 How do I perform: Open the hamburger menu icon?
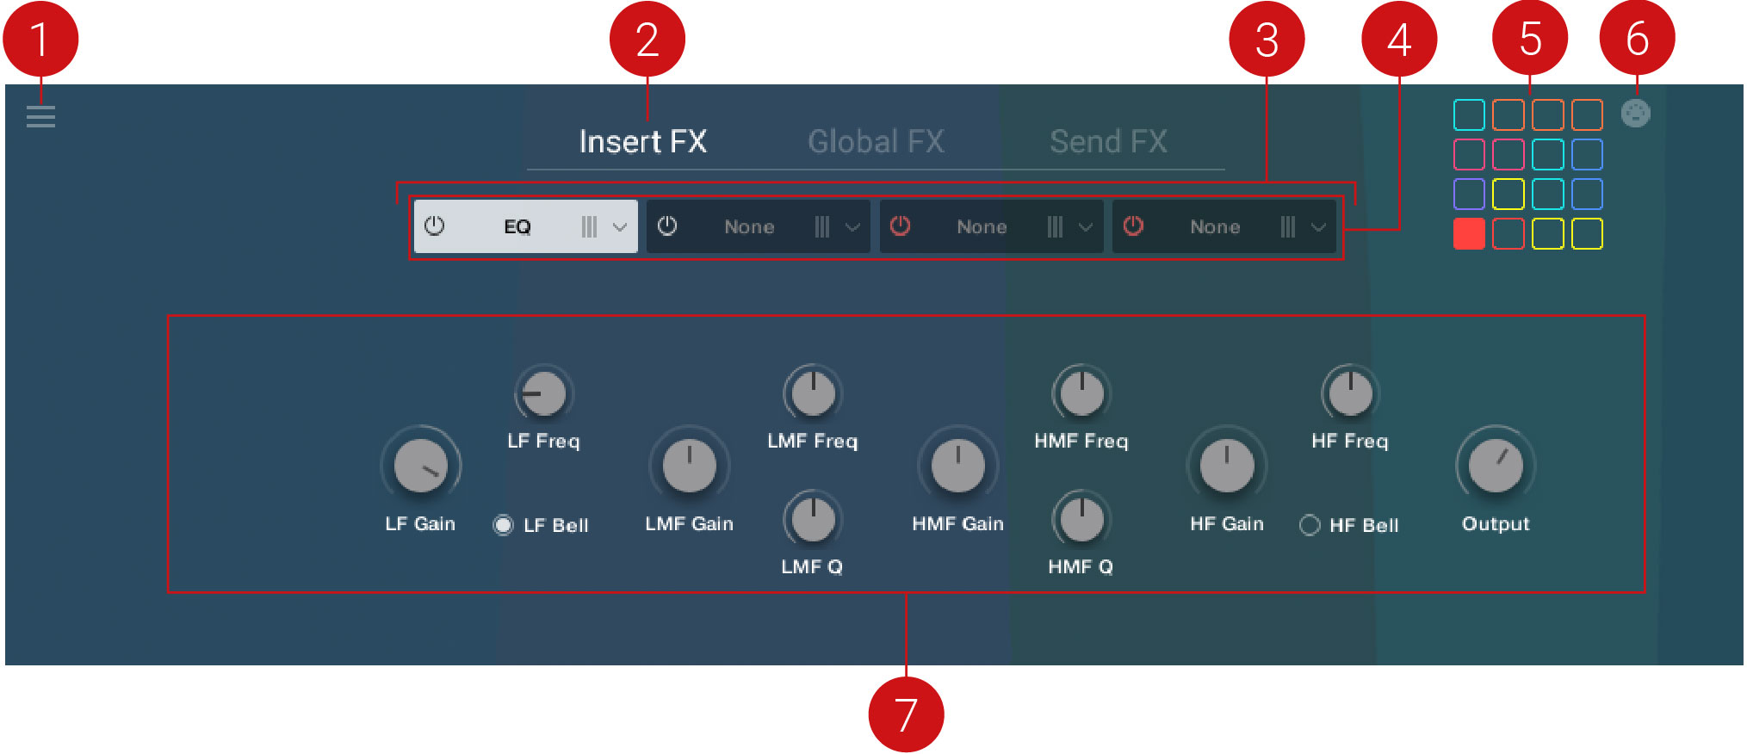click(40, 116)
